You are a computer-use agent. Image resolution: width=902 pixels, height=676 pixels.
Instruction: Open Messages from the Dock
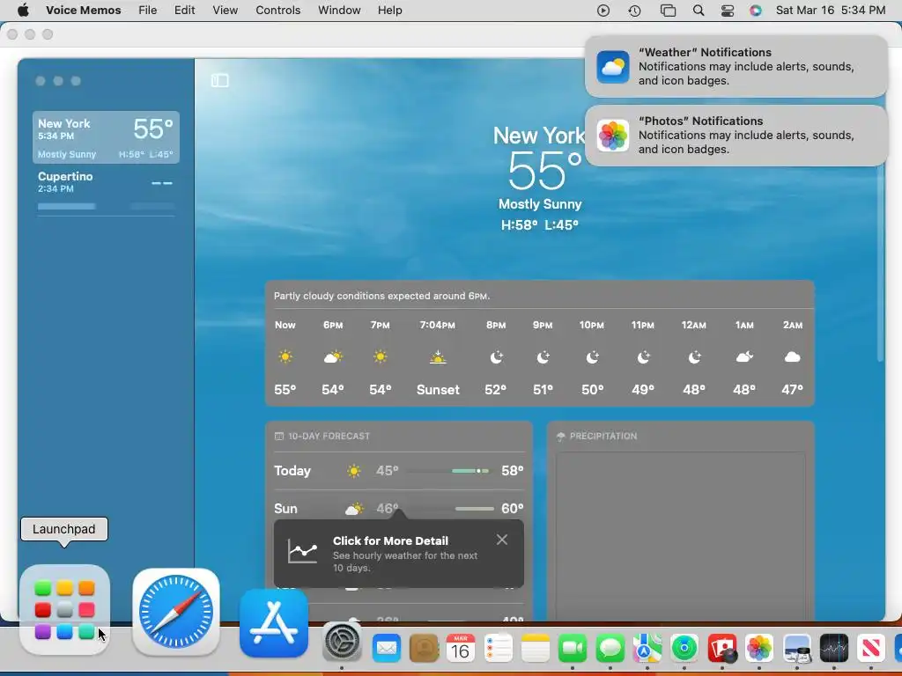pyautogui.click(x=610, y=649)
